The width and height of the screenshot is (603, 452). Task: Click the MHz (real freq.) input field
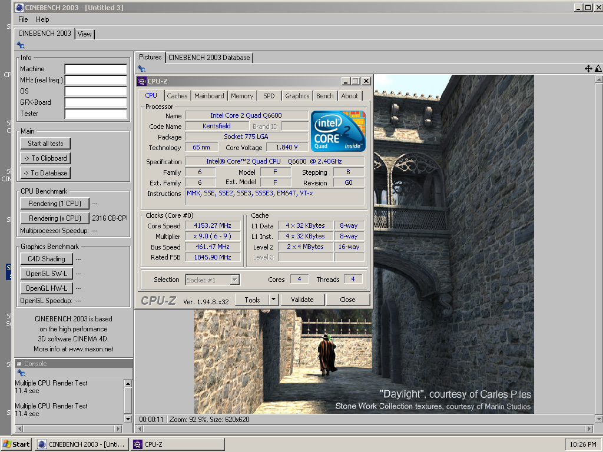(96, 80)
